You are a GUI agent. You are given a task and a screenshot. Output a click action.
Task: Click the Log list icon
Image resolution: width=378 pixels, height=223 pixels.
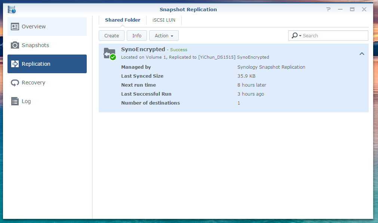click(15, 101)
